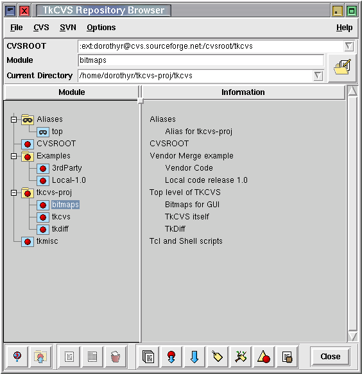Select the CVSROOT tree item

[56, 144]
